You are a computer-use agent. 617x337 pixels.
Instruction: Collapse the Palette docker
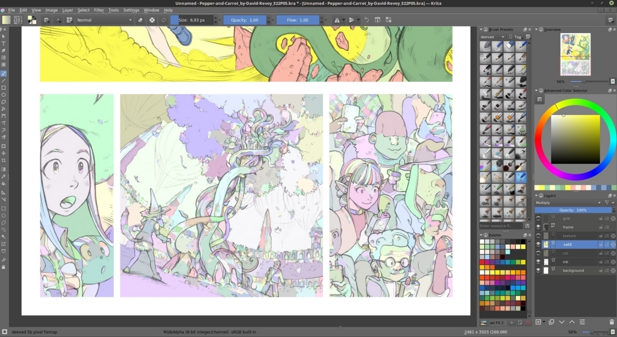click(x=481, y=235)
